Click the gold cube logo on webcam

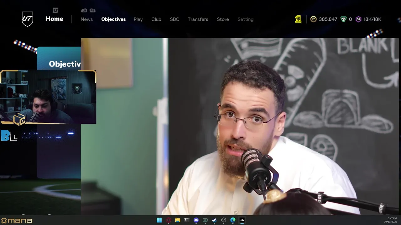(19, 119)
